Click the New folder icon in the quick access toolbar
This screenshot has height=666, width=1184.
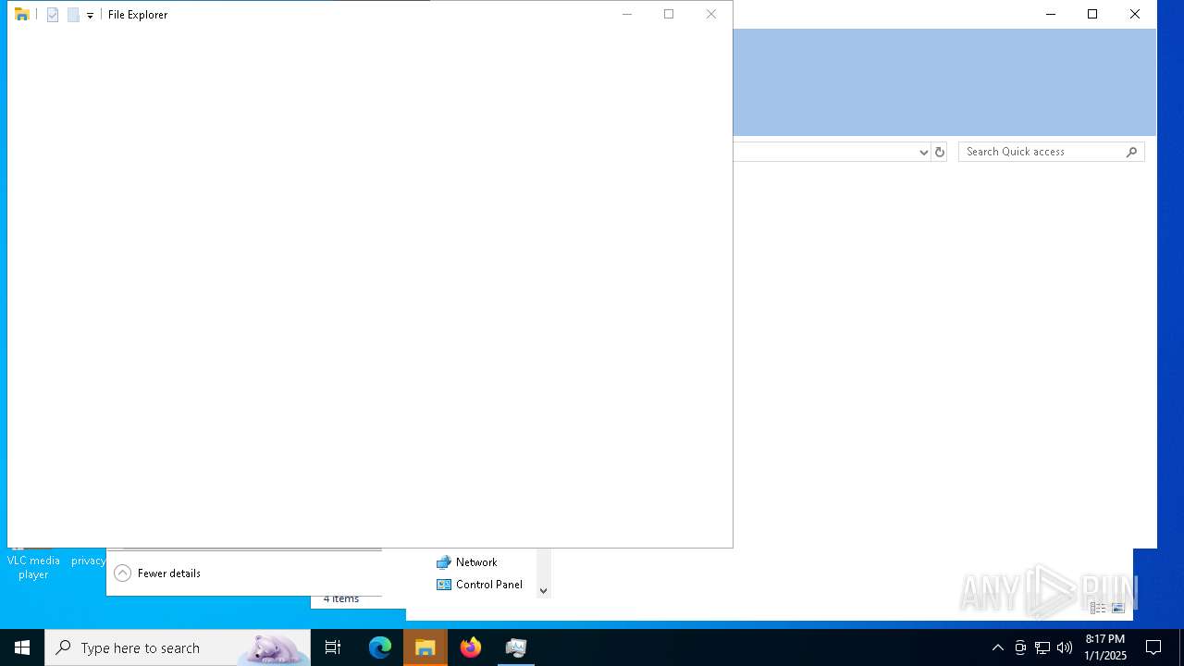click(x=73, y=15)
